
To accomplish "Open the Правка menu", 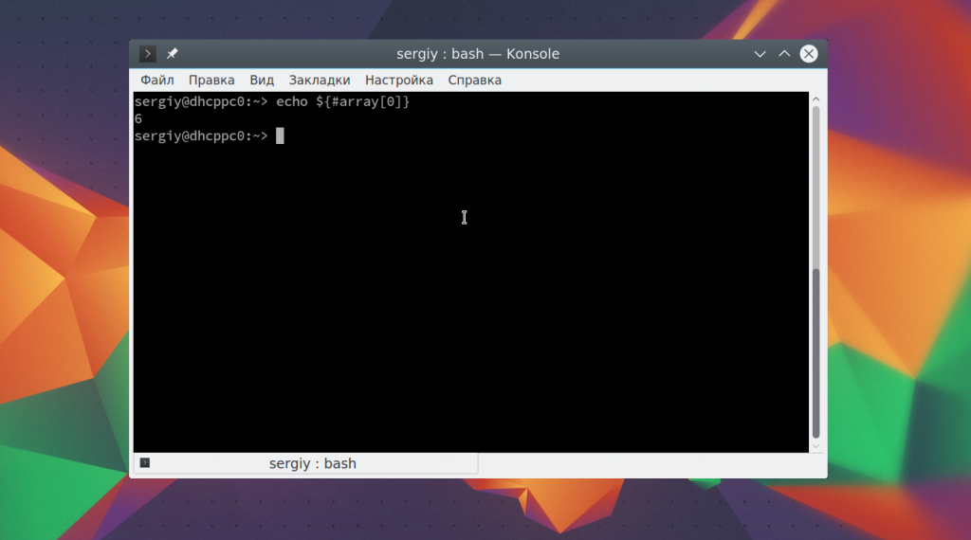I will tap(211, 81).
